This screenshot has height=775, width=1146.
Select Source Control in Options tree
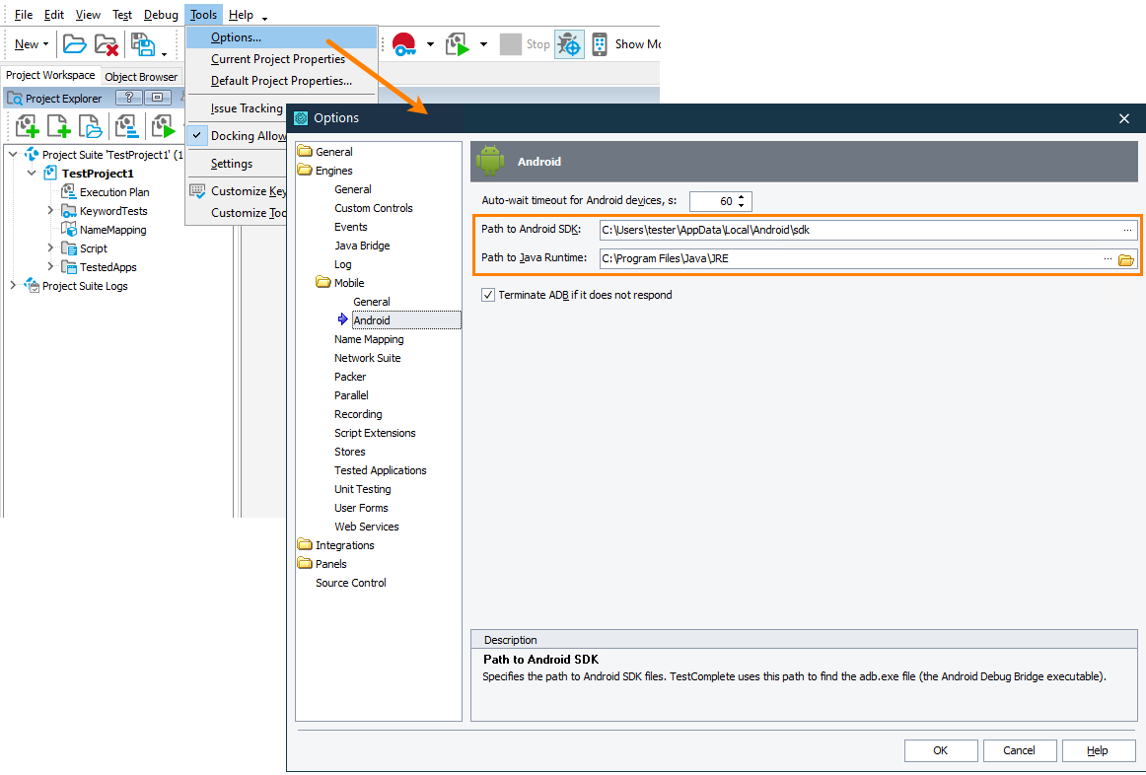point(351,583)
